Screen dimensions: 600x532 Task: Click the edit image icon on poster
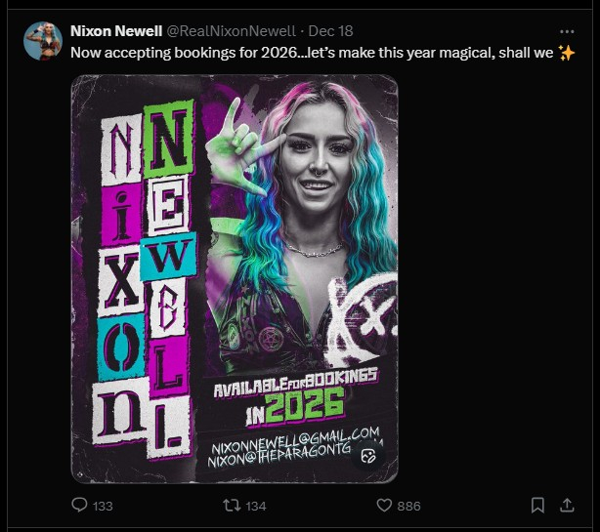pos(369,455)
